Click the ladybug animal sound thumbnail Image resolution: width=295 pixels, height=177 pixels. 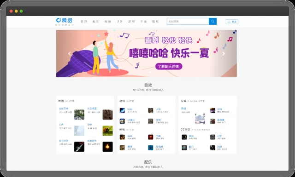(x=107, y=131)
